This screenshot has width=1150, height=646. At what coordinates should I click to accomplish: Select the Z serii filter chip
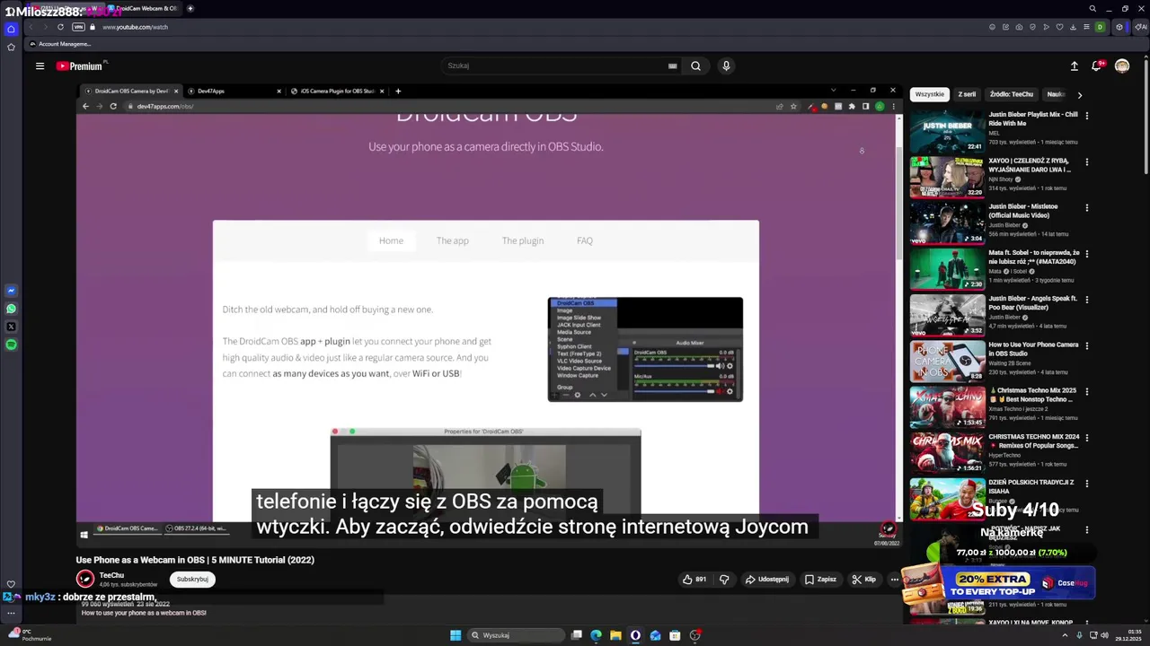pyautogui.click(x=967, y=94)
